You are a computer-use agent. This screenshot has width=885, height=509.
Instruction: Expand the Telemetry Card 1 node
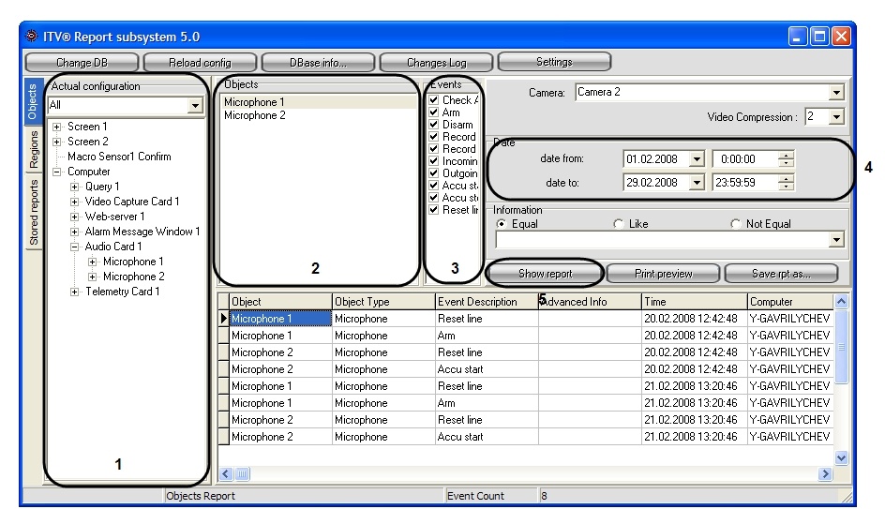[x=76, y=292]
